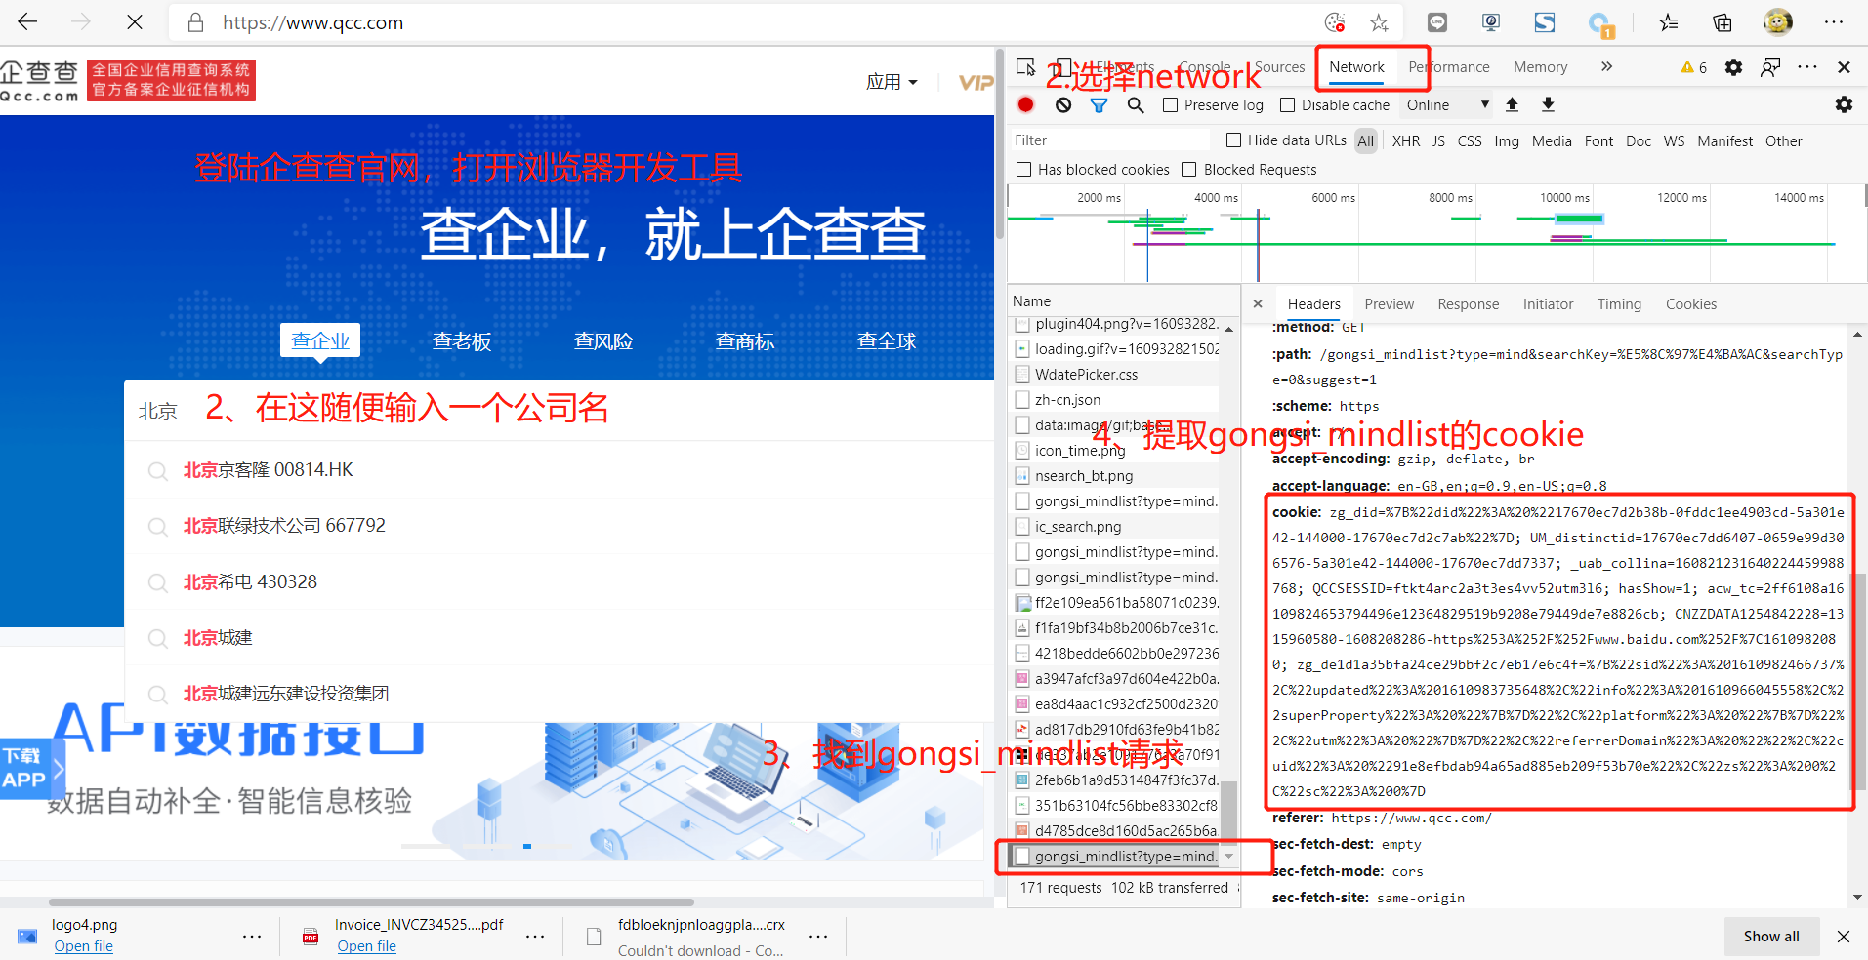
Task: Click the warnings count badge showing 6
Action: tap(1694, 67)
